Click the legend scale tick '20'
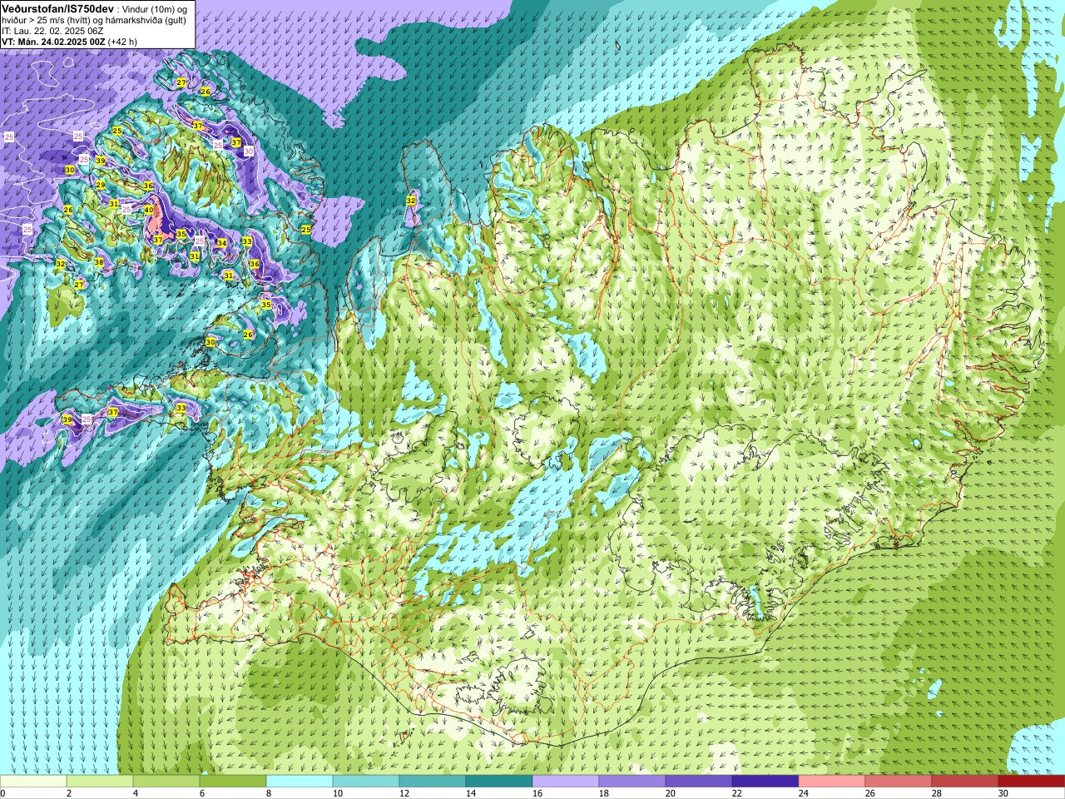Viewport: 1065px width, 799px height. click(671, 793)
